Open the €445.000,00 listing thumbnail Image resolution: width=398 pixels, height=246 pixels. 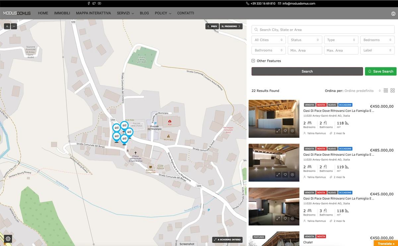[x=274, y=206]
